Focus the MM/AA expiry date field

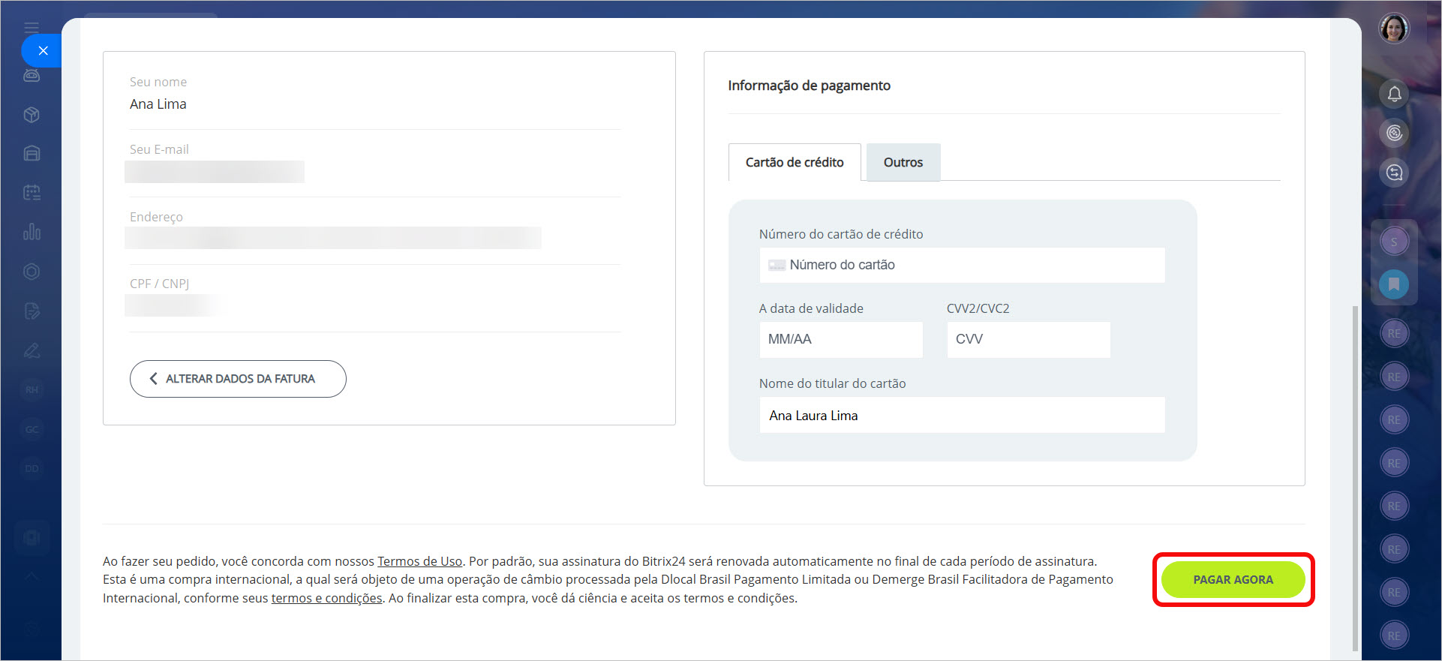pyautogui.click(x=841, y=339)
